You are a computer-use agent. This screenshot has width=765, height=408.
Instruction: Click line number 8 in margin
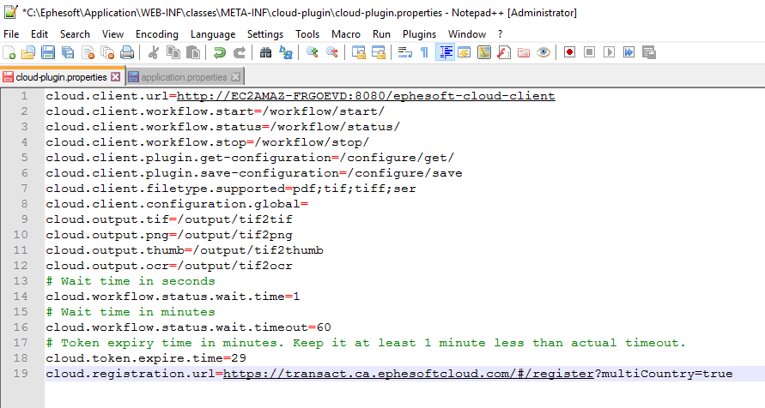(x=24, y=203)
